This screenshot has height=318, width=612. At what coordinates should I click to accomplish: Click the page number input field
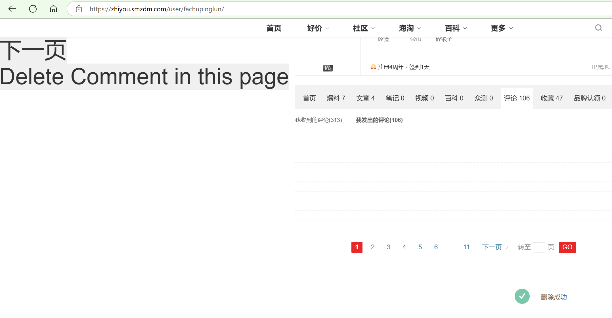pyautogui.click(x=539, y=247)
